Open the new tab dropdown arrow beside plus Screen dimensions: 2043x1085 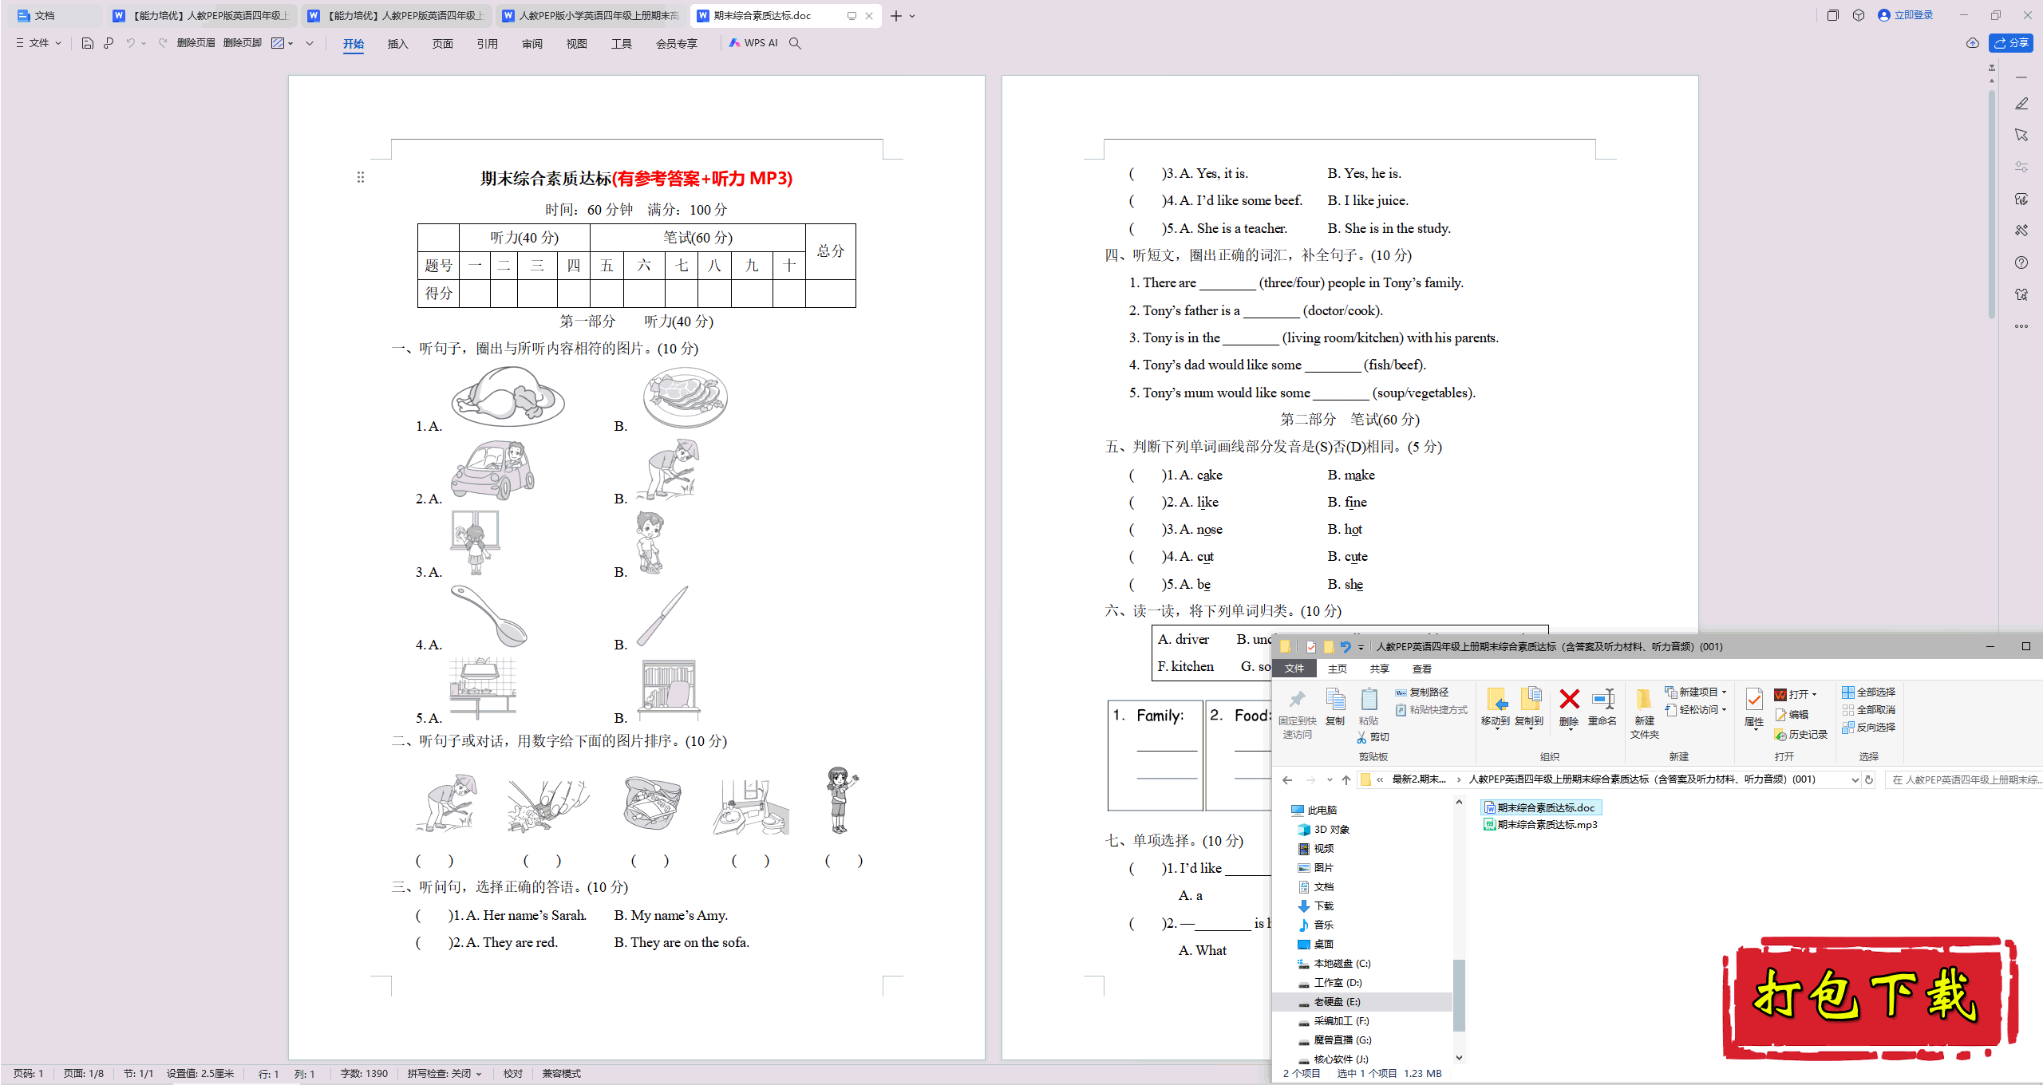click(913, 16)
